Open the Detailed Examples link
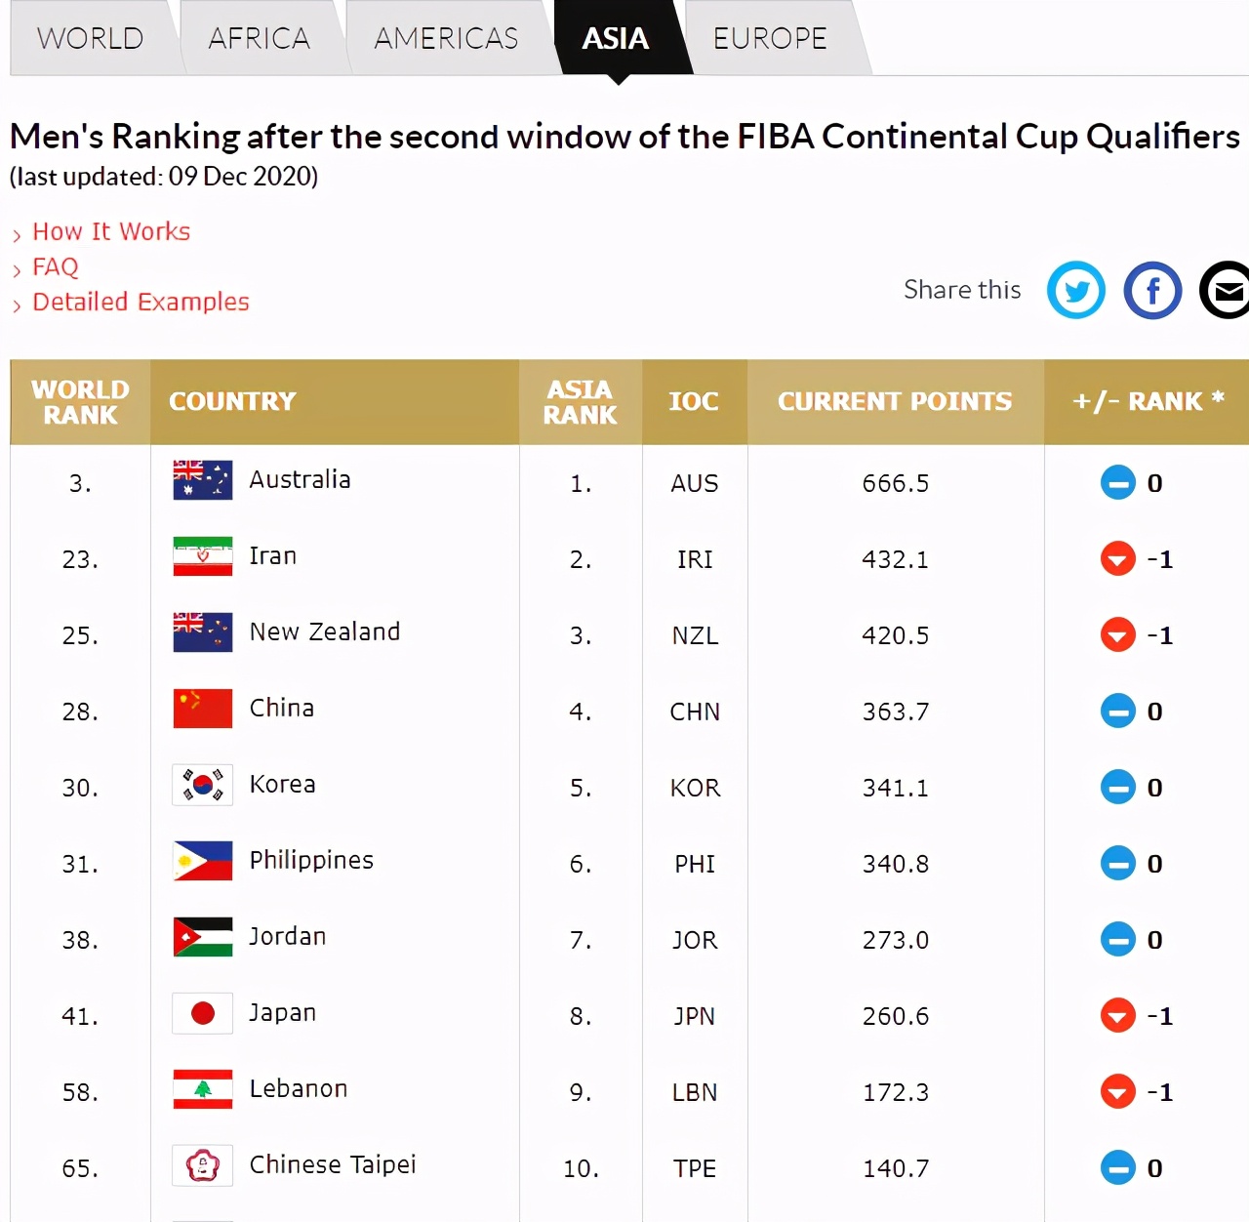The height and width of the screenshot is (1222, 1249). tap(141, 302)
